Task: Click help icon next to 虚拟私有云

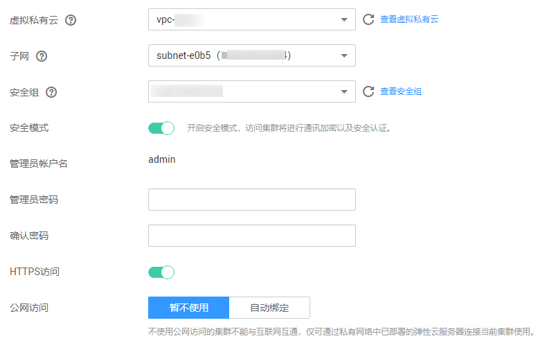Action: (x=71, y=20)
